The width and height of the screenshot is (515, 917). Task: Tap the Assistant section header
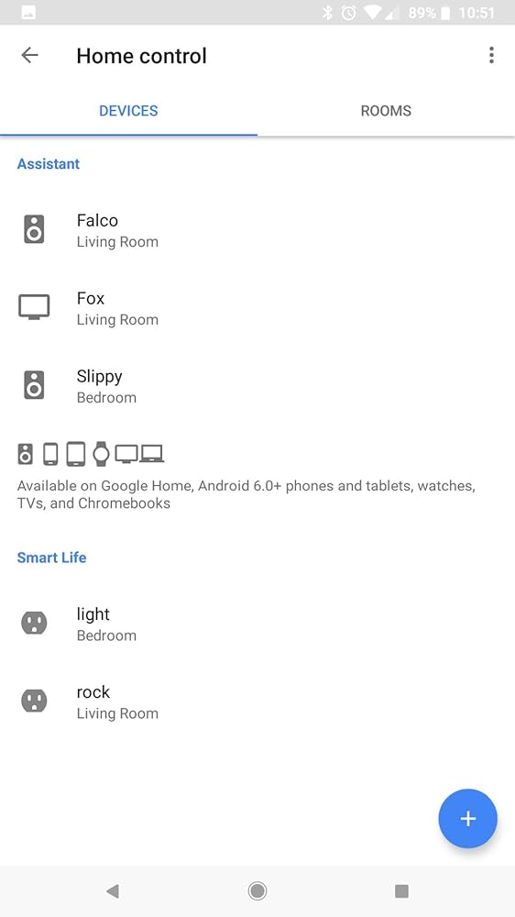pyautogui.click(x=48, y=164)
